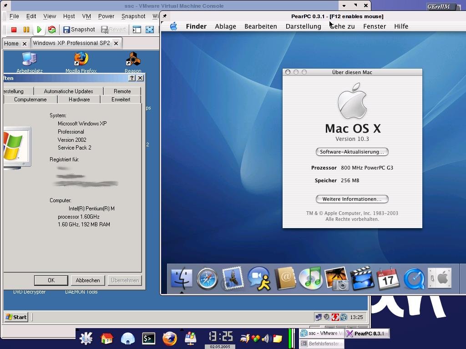The height and width of the screenshot is (349, 466).
Task: Launch Safari from the Dock
Action: [x=207, y=279]
